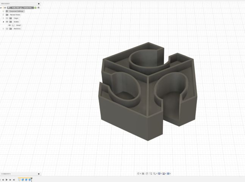Show the Origin folder with its eye icon
The height and width of the screenshot is (182, 245).
pos(7,18)
